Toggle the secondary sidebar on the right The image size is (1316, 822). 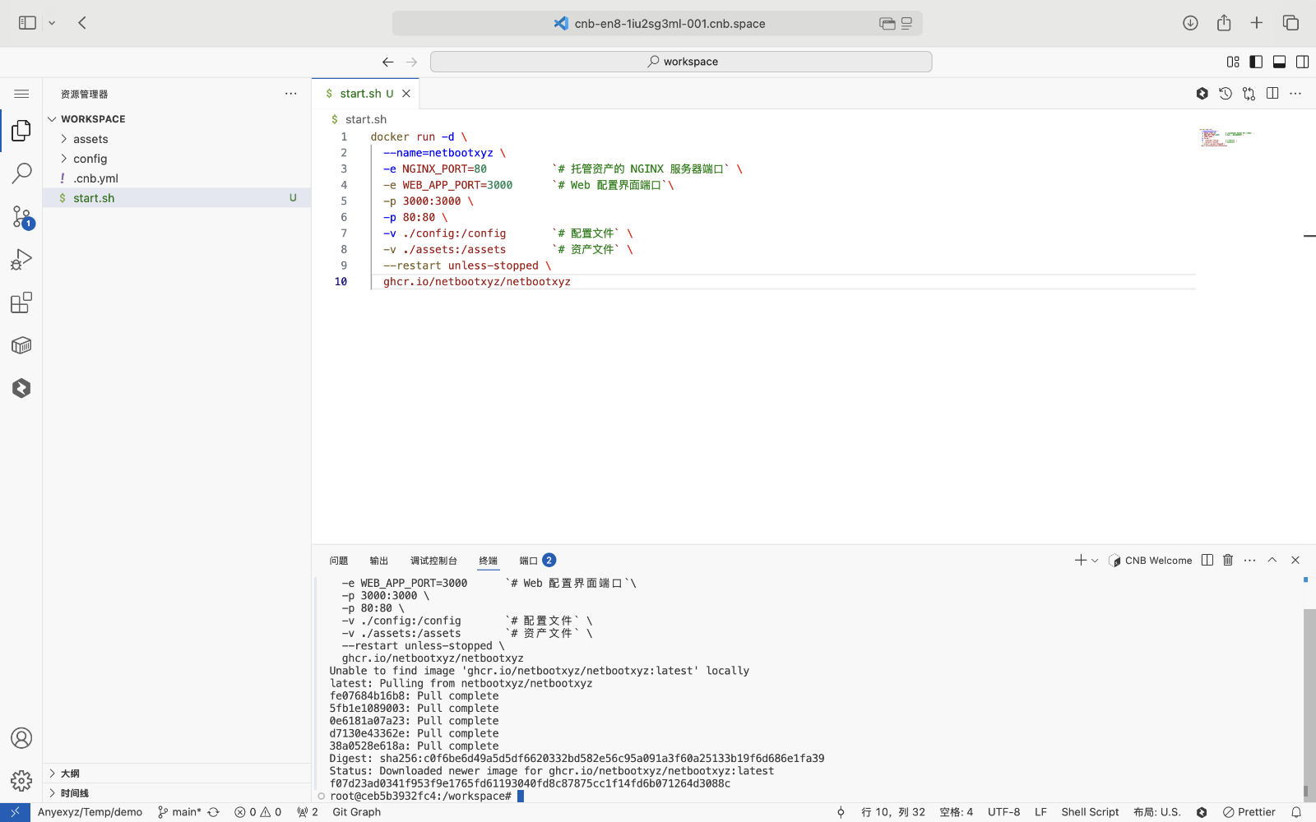coord(1302,62)
